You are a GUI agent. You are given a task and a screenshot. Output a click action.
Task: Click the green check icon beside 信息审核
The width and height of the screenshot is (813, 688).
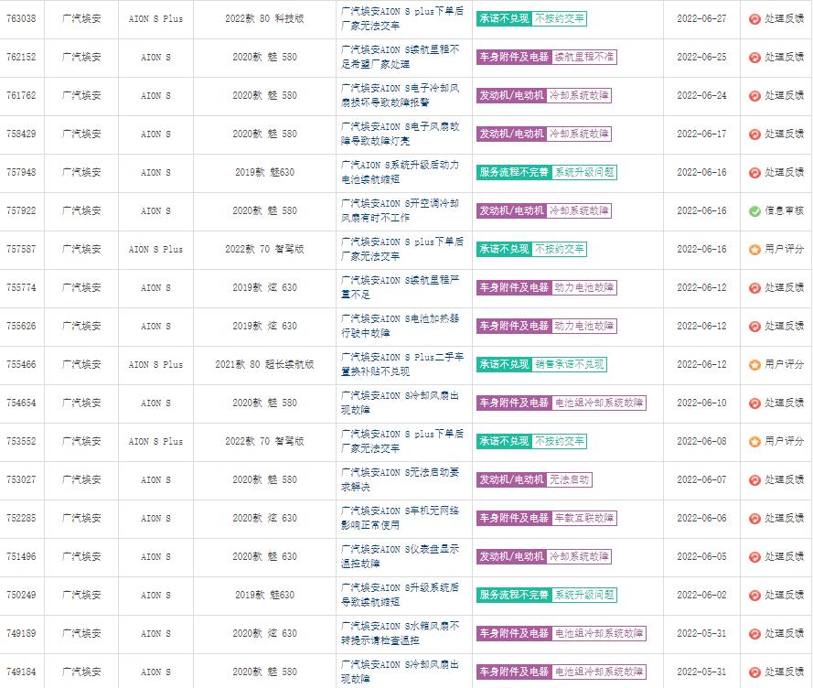[x=754, y=211]
